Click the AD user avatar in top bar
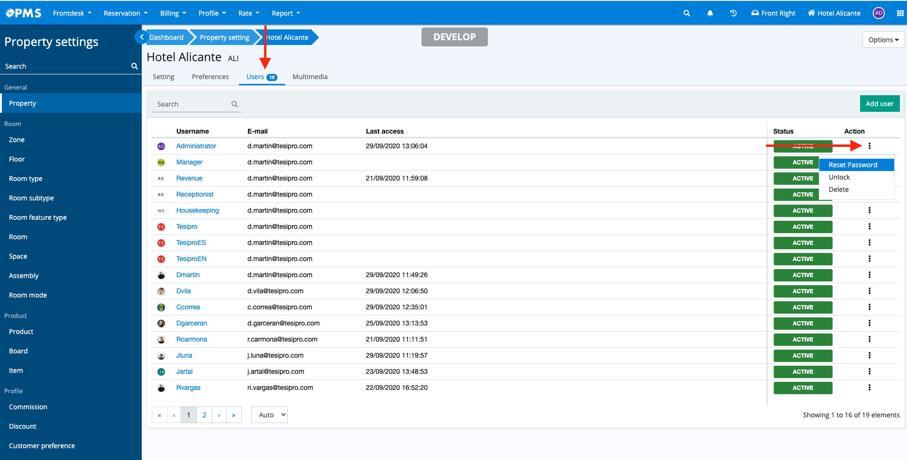Viewport: 907px width, 460px height. click(879, 13)
